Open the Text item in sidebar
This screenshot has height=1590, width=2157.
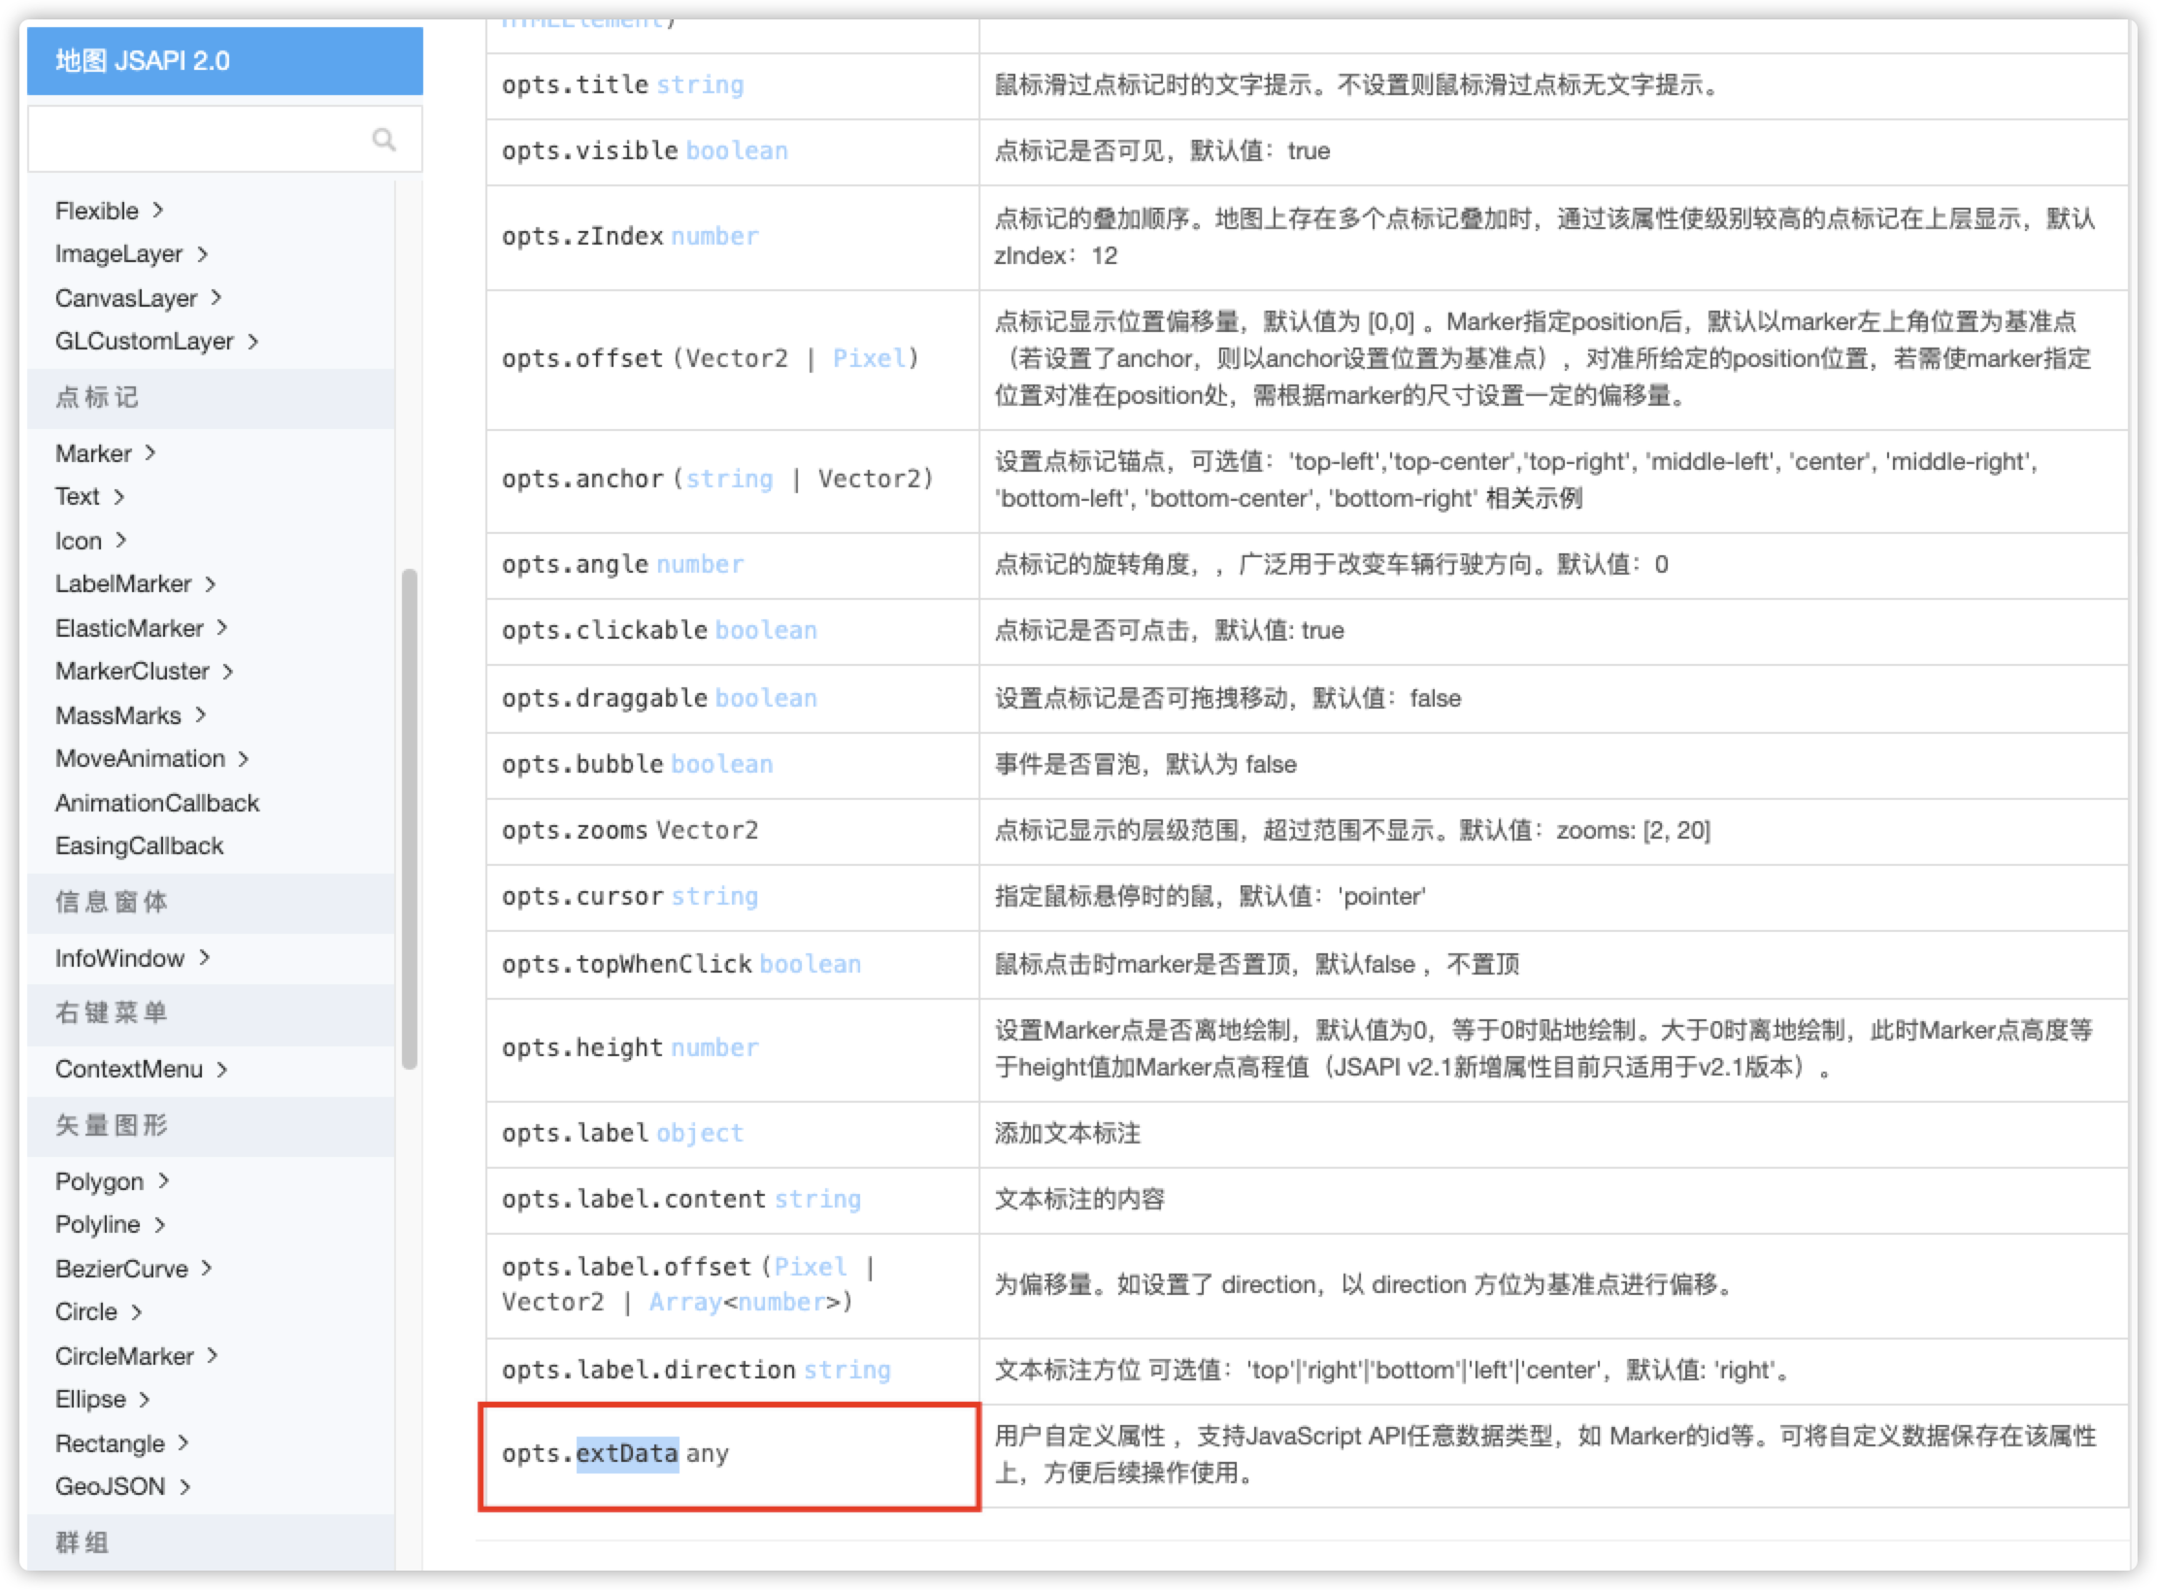(x=78, y=497)
